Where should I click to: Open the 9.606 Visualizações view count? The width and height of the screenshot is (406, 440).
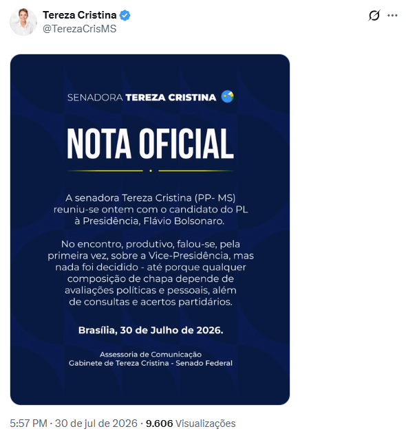tap(191, 423)
